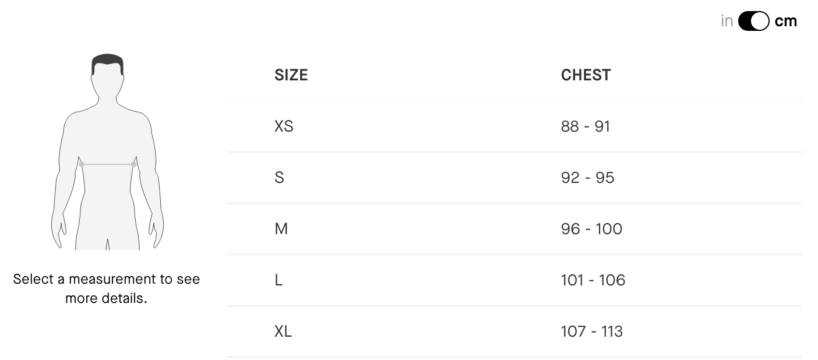Screen dimensions: 818x360
Task: Click the 101 - 106 chest value
Action: (x=593, y=280)
